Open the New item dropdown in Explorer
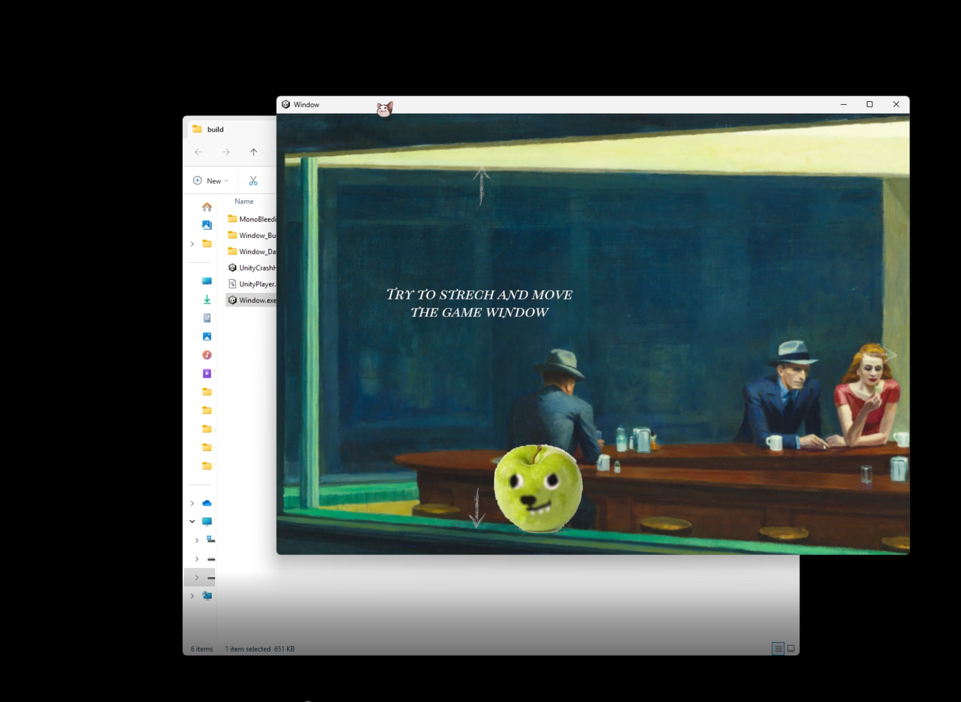Screen dimensions: 961x702 210,181
